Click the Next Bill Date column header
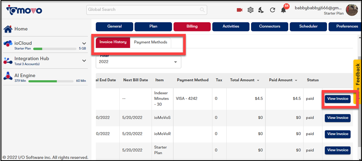Viewport: 362px width, 161px height. pyautogui.click(x=136, y=80)
